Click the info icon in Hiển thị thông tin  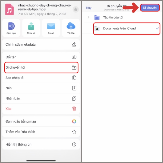(74, 145)
